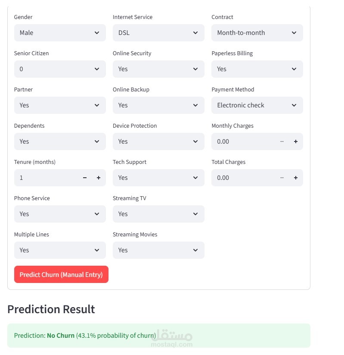
Task: Click minus icon for Monthly Charges
Action: click(282, 141)
